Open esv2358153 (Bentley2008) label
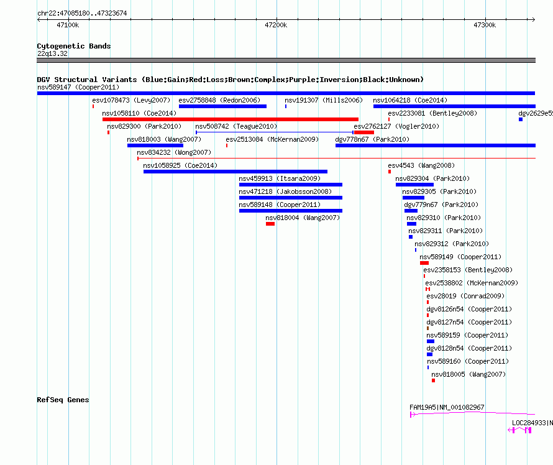 pos(468,270)
